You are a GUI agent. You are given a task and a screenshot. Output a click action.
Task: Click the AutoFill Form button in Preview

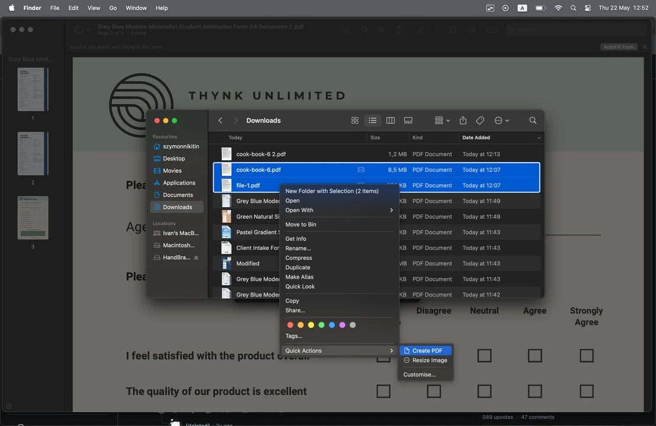coord(618,47)
